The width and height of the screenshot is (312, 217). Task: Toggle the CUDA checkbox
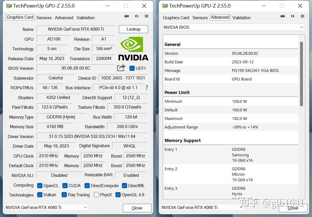coord(65,186)
